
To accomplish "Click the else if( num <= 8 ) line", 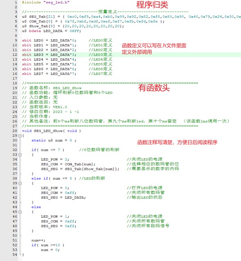I will click(54, 178).
